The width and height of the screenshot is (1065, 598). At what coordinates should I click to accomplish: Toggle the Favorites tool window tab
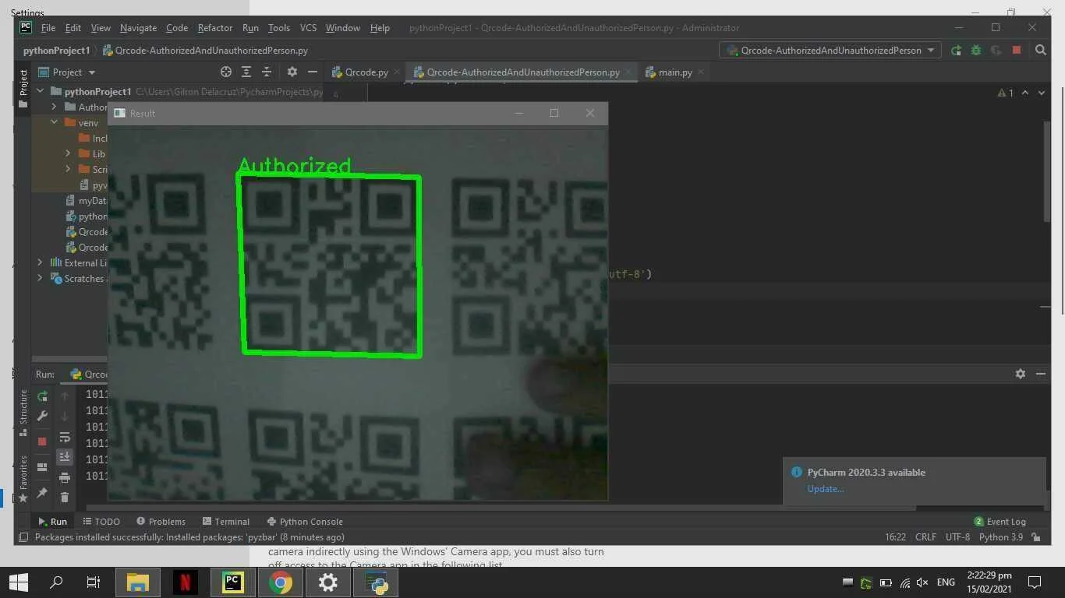pos(23,477)
